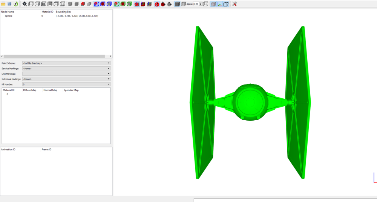The height and width of the screenshot is (202, 377).
Task: Click the green TIE fighter cockpit sphere
Action: [250, 102]
